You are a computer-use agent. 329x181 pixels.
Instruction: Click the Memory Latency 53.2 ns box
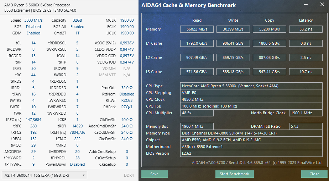pyautogui.click(x=305, y=29)
